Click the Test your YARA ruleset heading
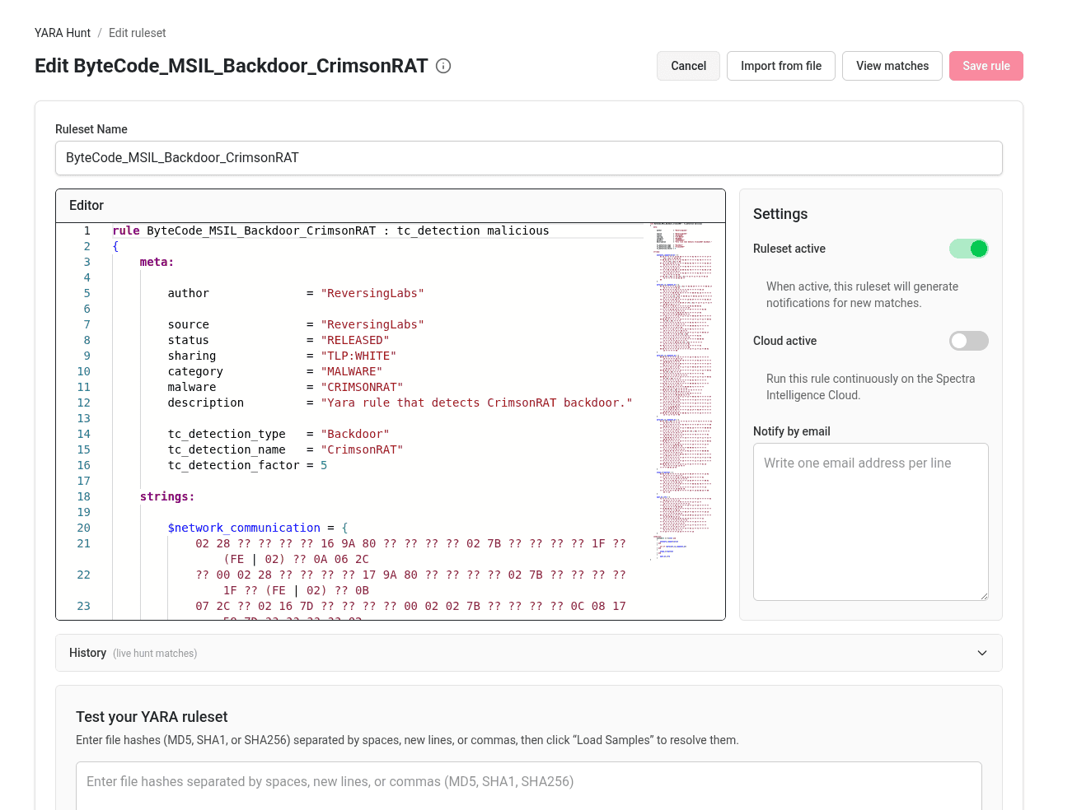Image resolution: width=1091 pixels, height=810 pixels. [152, 717]
